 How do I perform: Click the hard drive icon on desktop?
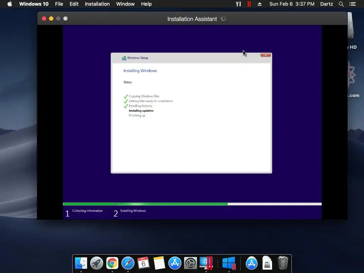click(351, 26)
